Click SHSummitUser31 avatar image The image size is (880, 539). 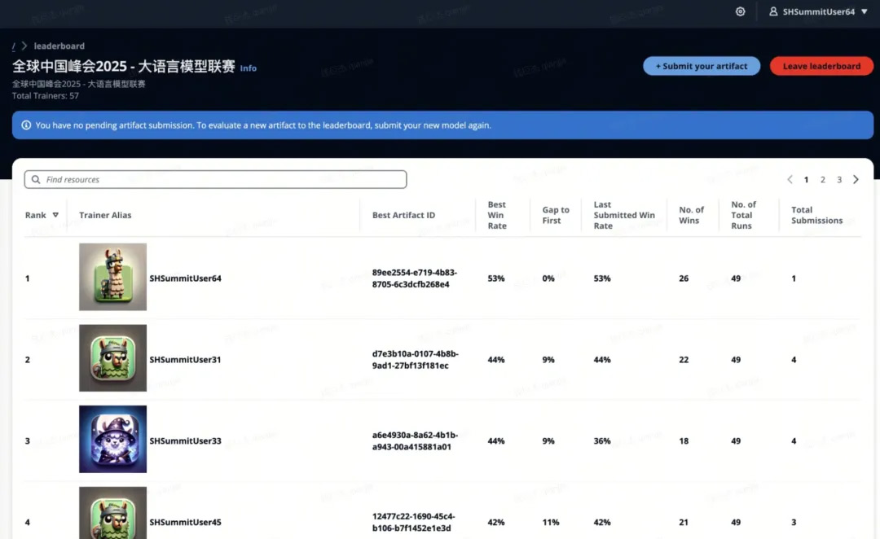coord(112,359)
